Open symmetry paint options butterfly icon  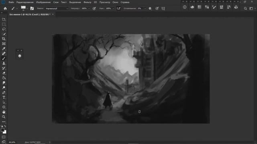point(163,8)
